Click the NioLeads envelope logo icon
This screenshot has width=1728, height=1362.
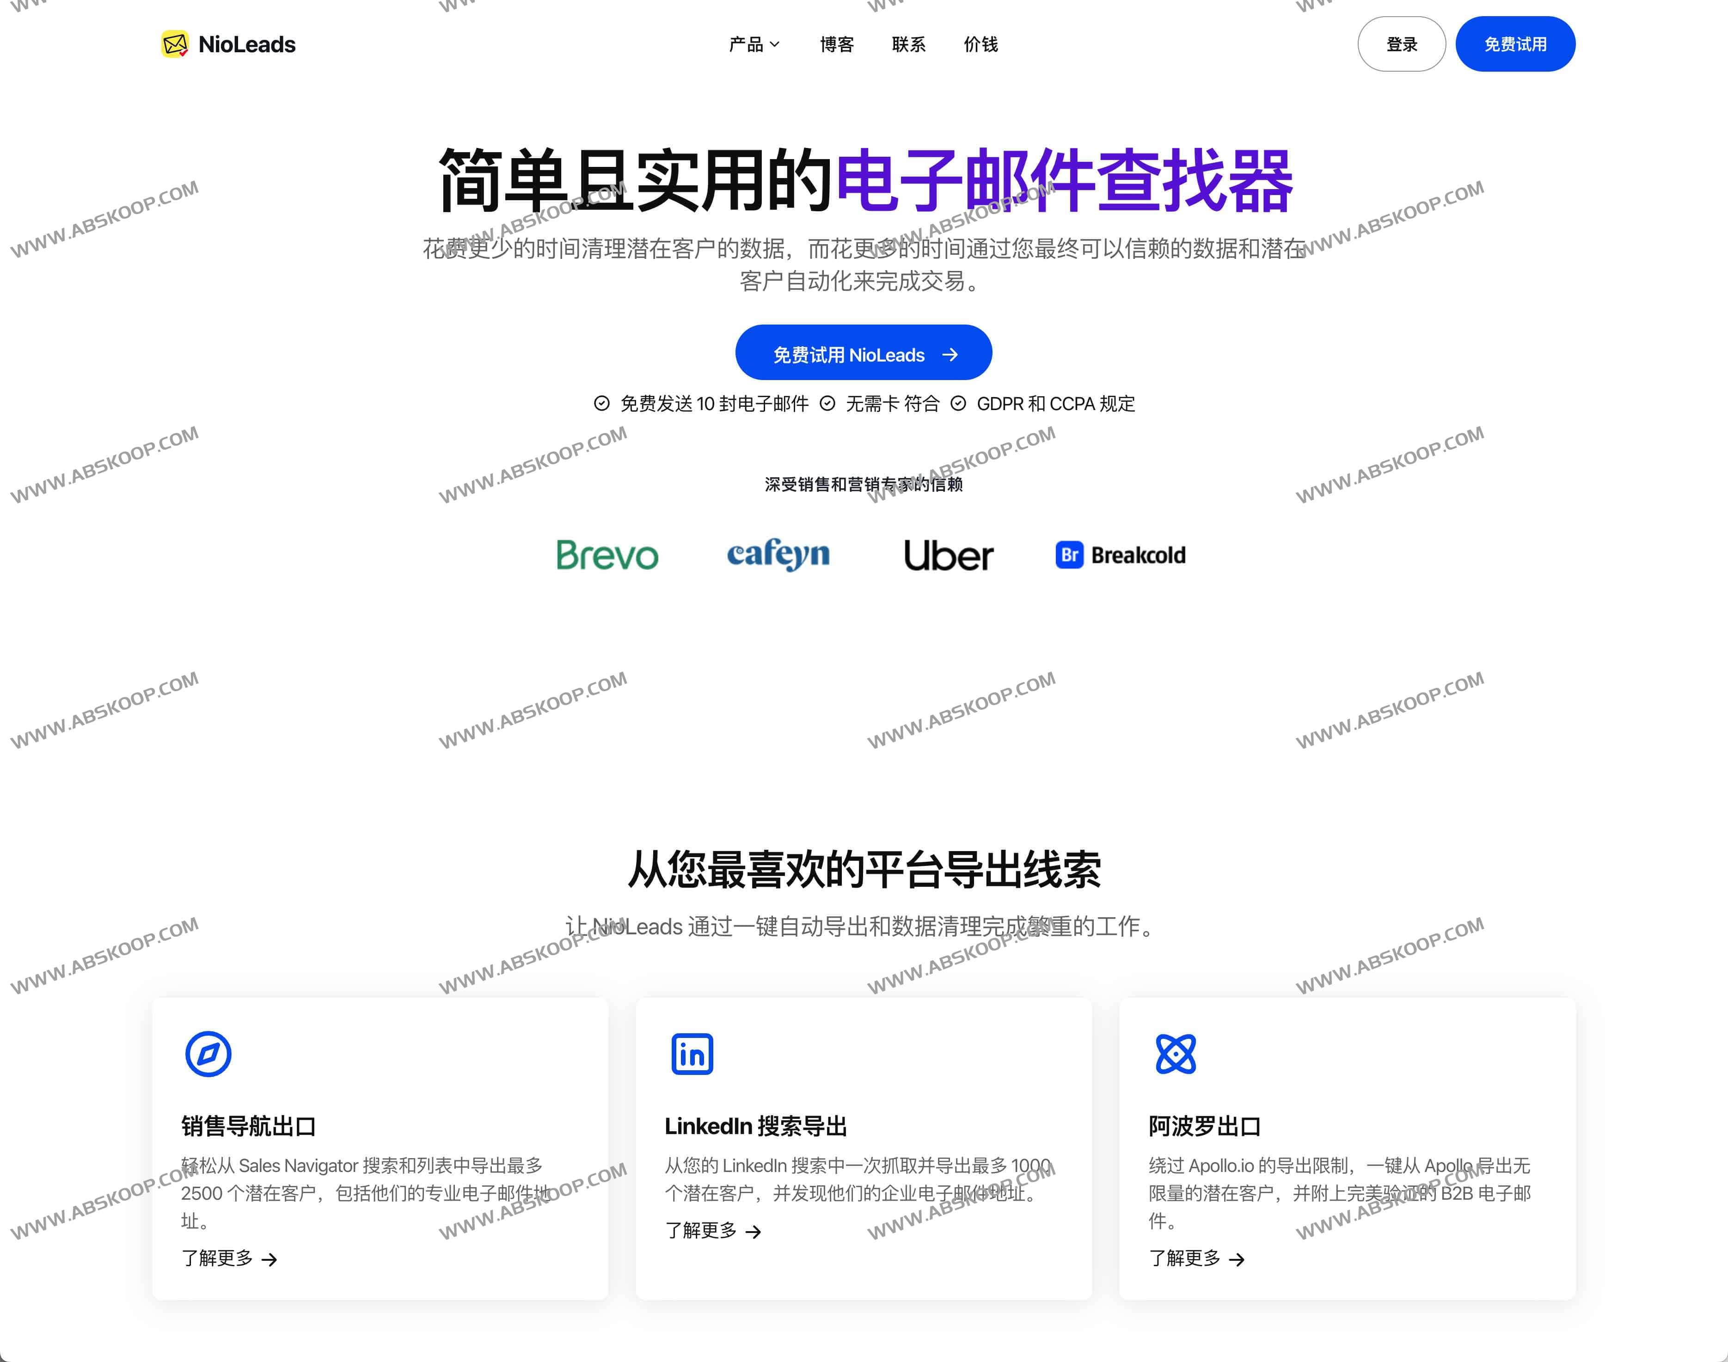coord(175,44)
